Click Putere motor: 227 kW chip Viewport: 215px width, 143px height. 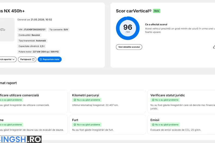click(39, 52)
